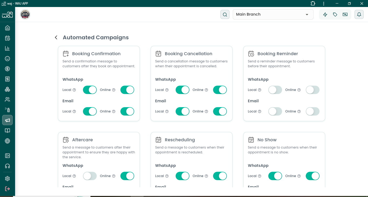The height and width of the screenshot is (197, 368).
Task: Click the business logo avatar
Action: click(x=25, y=15)
